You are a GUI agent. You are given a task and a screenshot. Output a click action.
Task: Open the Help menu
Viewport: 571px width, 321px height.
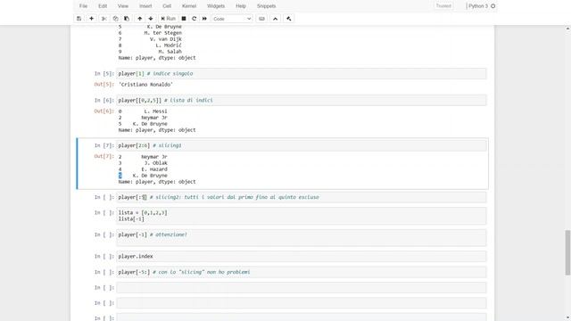(x=241, y=6)
